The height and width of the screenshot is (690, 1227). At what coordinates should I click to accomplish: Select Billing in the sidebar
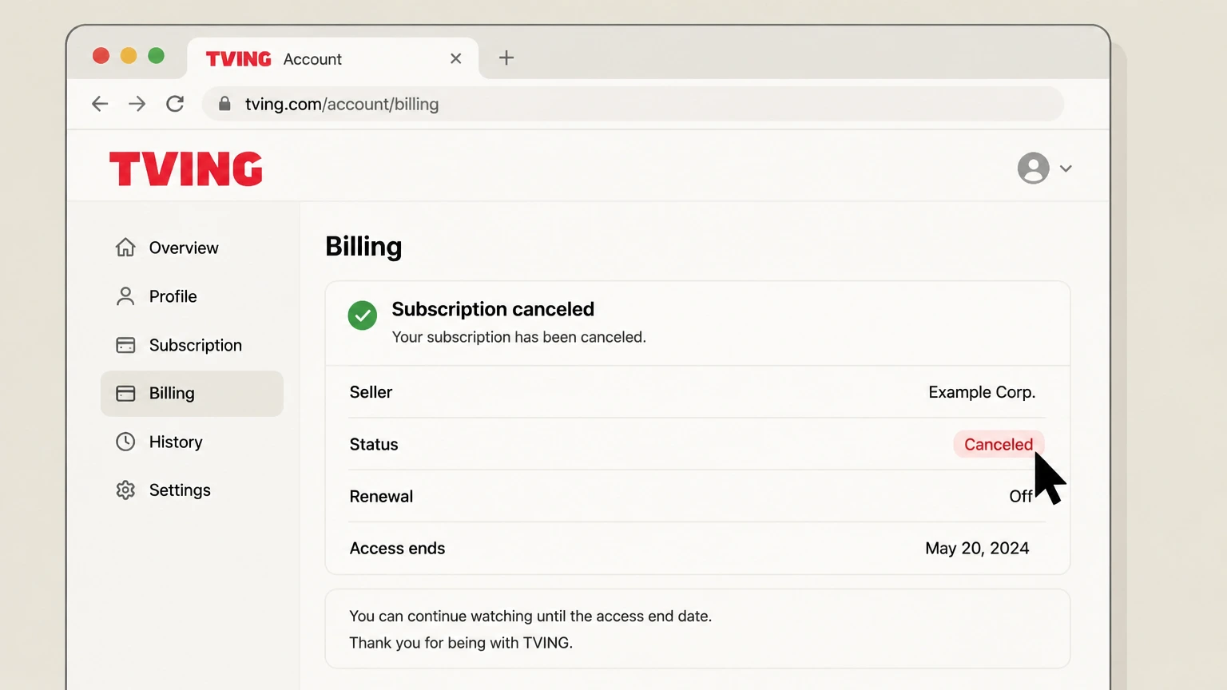point(192,393)
